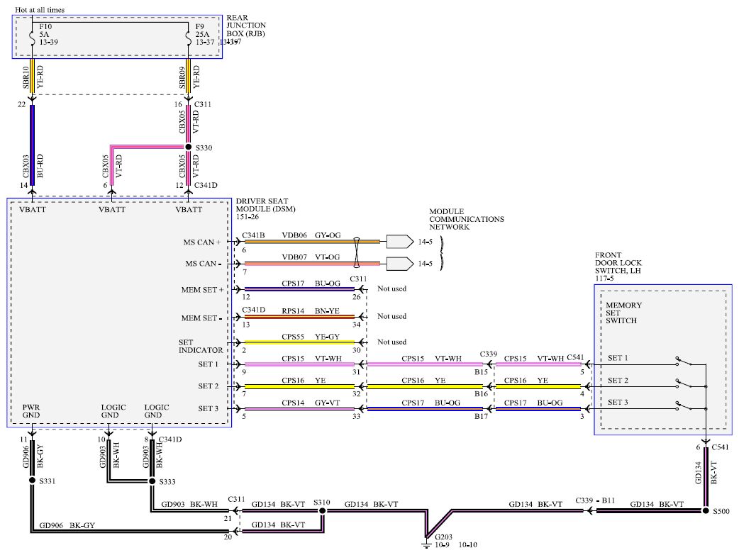Select the MODULE COMMUNICATIONS NETWORK label
Screen dimensions: 739x555
click(467, 219)
